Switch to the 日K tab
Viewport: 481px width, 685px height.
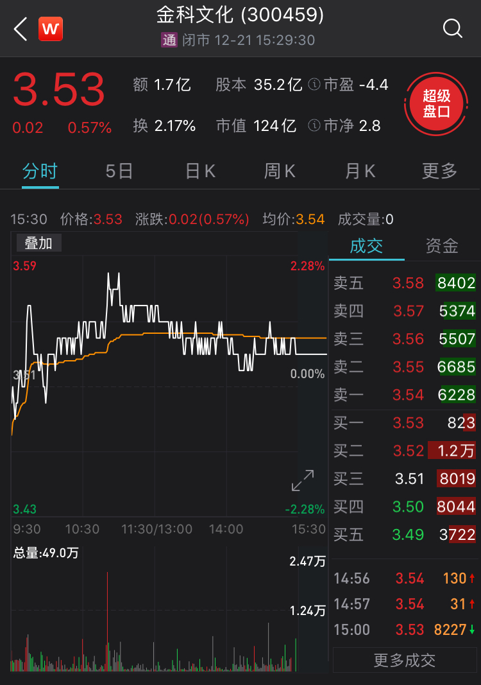[200, 171]
